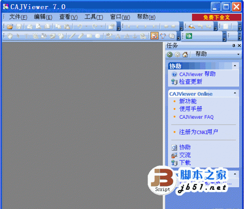Click the Home icon in task pane
Screen dimensions: 244x209
point(185,54)
